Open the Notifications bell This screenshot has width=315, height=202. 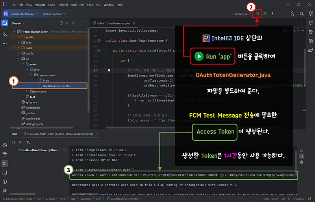coord(311,23)
